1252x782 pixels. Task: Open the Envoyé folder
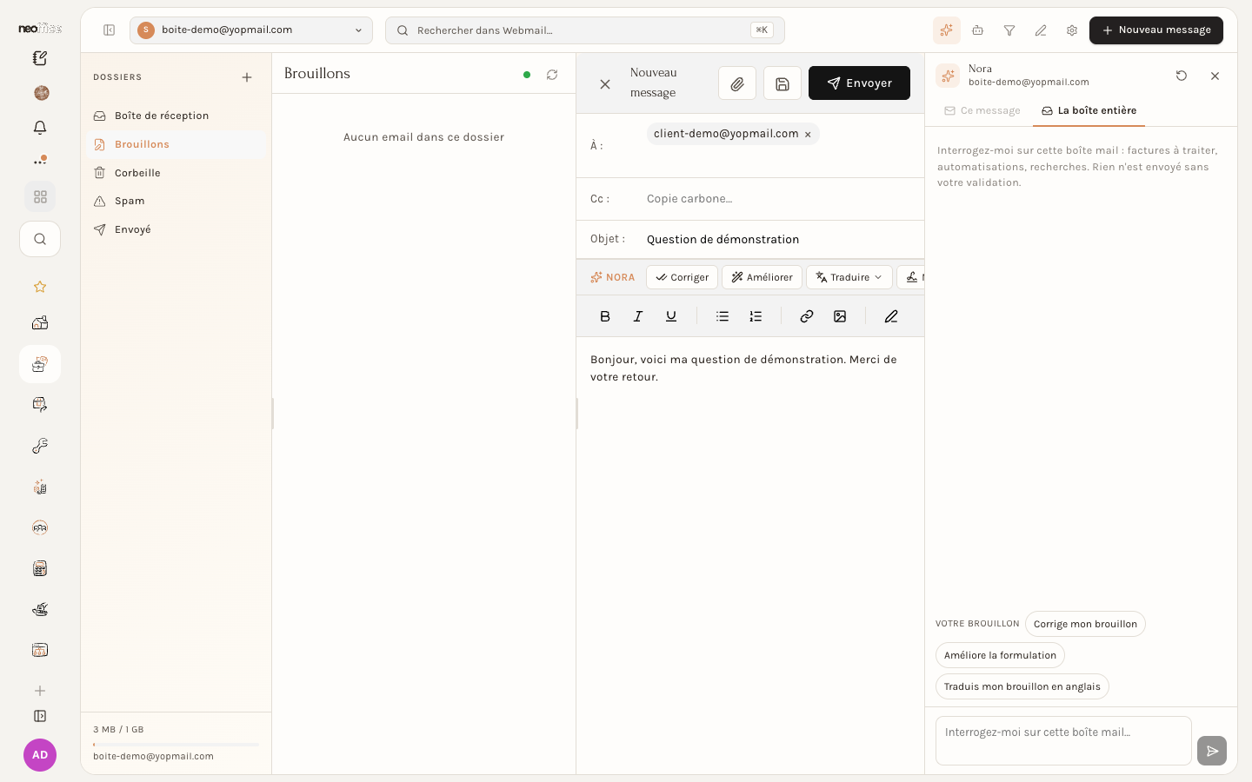(176, 229)
